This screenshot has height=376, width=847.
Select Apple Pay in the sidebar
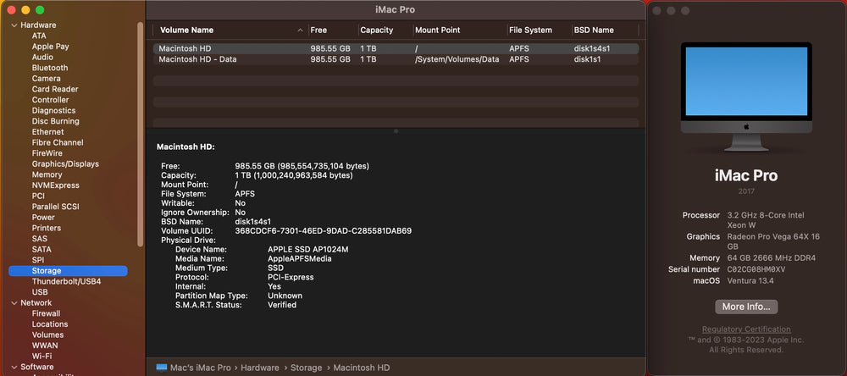50,47
